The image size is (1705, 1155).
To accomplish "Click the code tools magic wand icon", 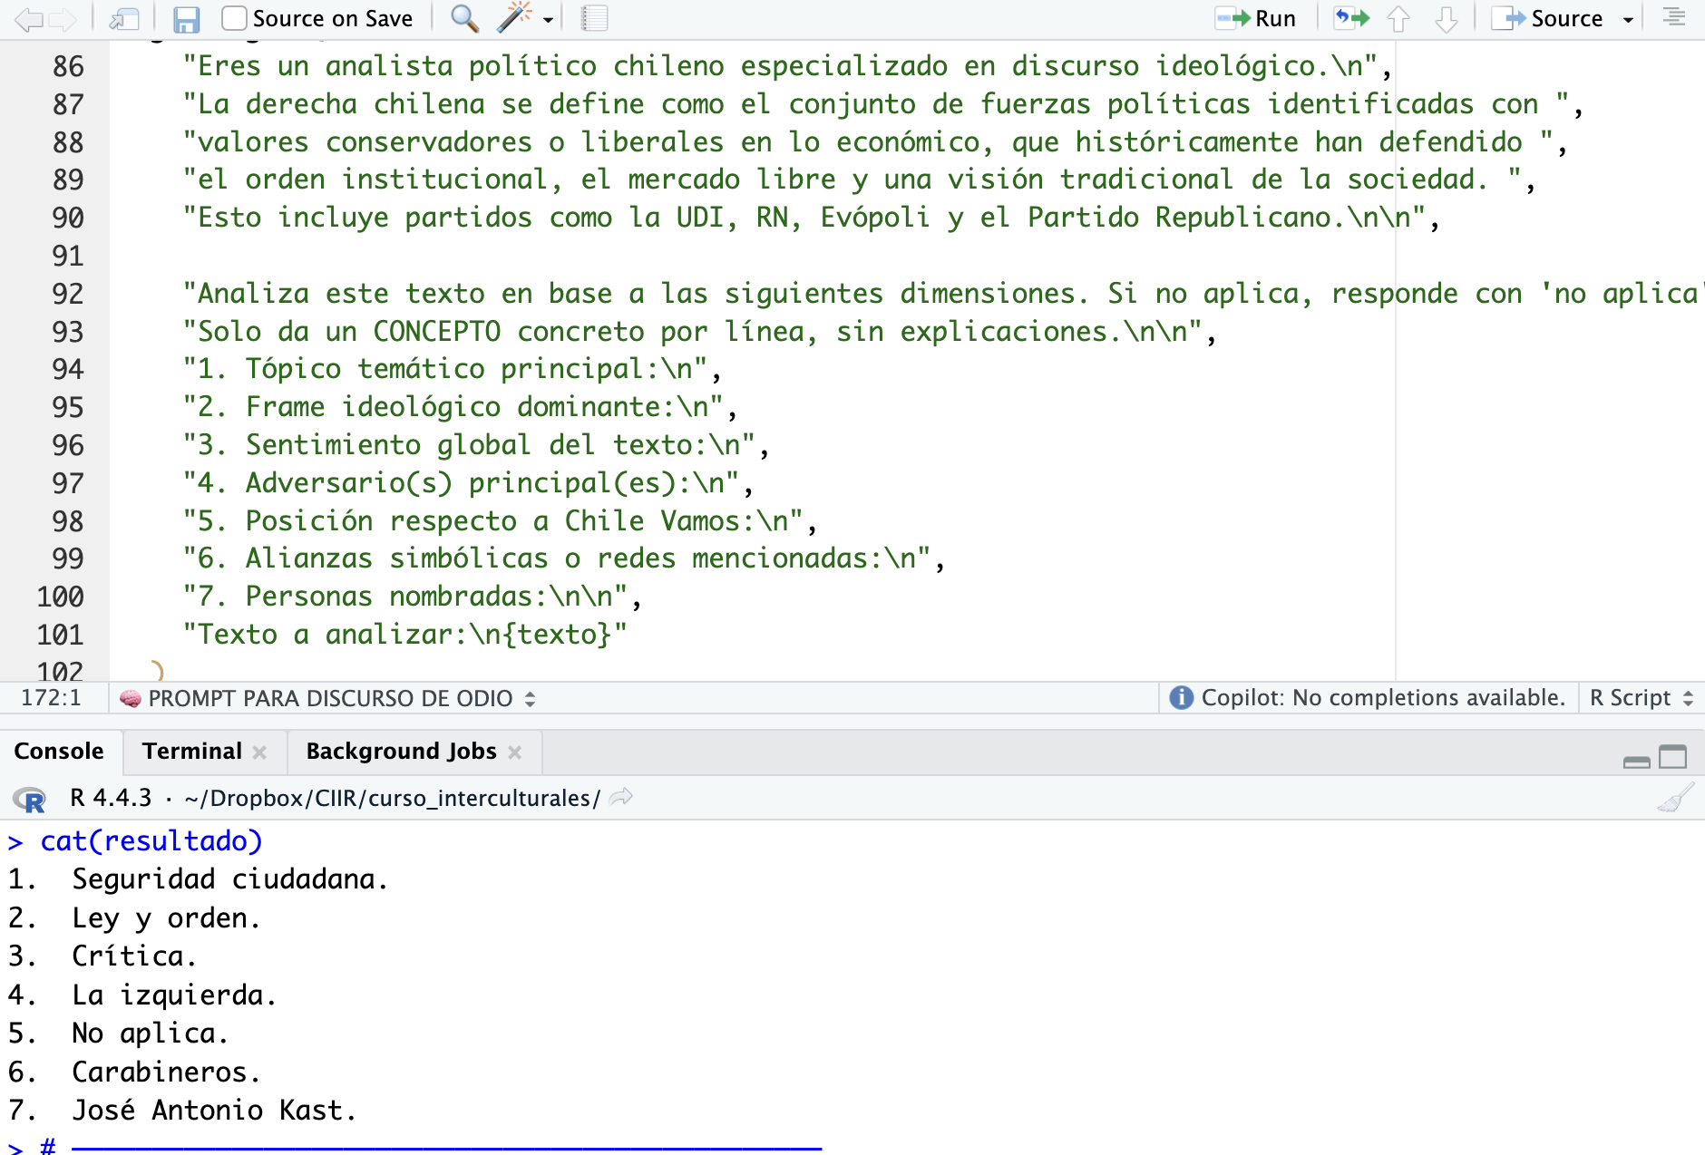I will 514,18.
